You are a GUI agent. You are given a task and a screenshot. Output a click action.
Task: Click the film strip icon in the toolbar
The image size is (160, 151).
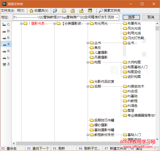coord(90,11)
